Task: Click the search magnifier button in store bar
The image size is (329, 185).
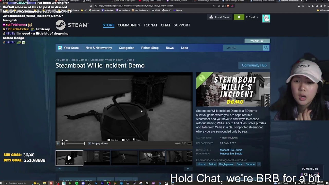Action: 266,48
